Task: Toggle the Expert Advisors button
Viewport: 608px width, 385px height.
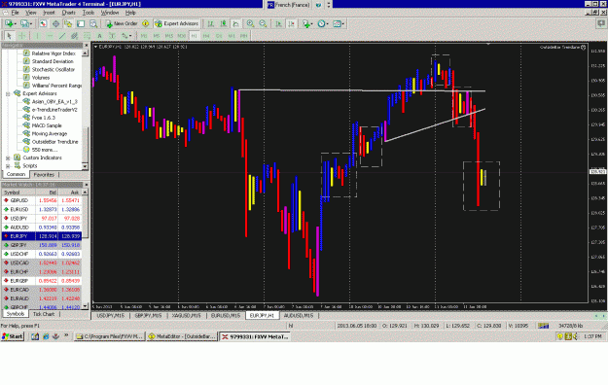Action: pyautogui.click(x=176, y=23)
